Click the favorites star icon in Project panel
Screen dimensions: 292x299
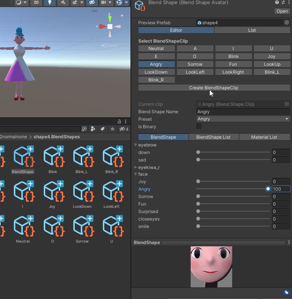112,129
